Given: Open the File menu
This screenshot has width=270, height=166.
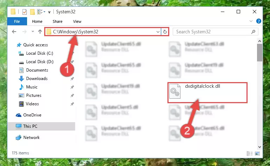Looking at the screenshot, I should [17, 21].
